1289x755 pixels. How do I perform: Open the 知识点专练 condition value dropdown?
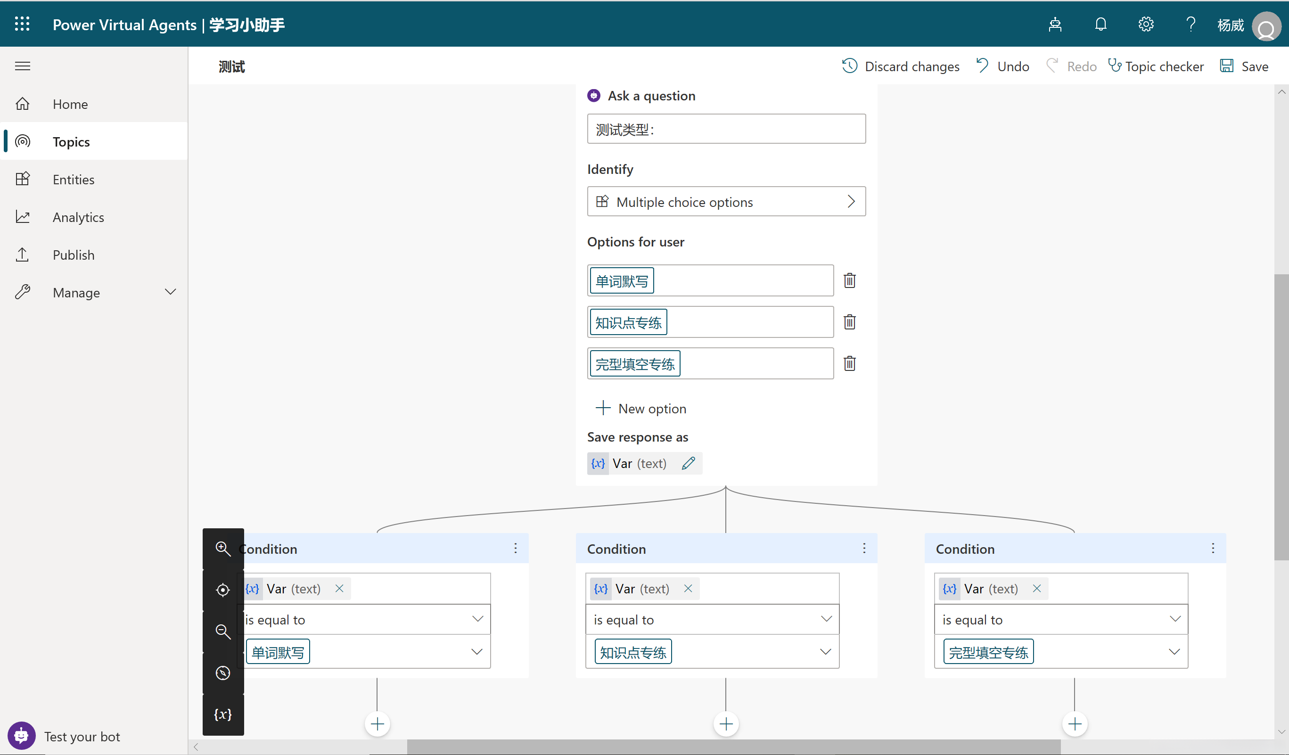pyautogui.click(x=825, y=652)
